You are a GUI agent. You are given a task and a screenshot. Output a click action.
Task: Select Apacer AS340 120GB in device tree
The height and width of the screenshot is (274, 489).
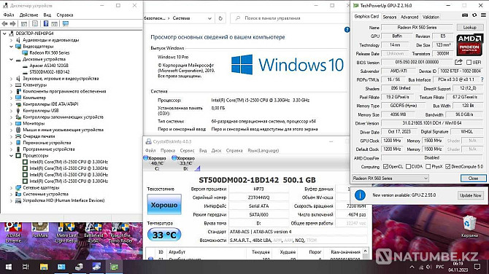(49, 66)
